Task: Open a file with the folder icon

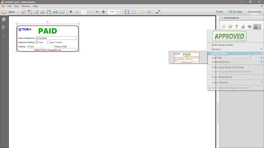Action: pyautogui.click(x=4, y=12)
